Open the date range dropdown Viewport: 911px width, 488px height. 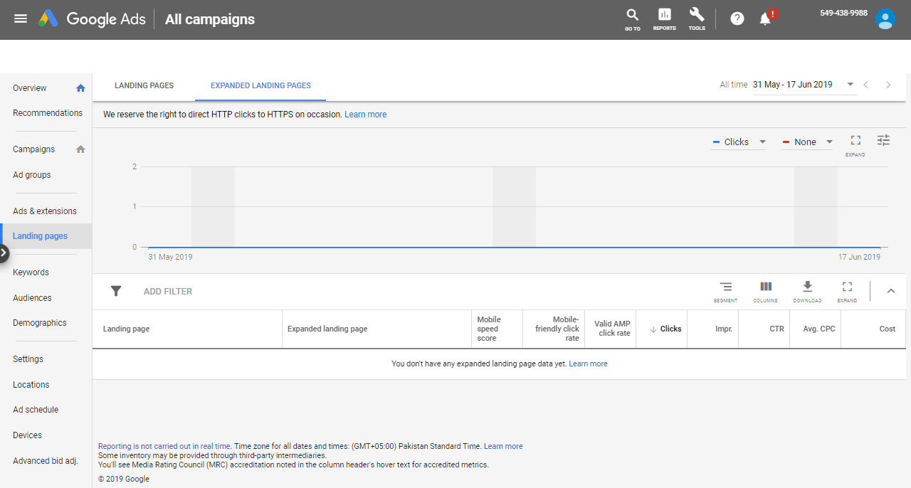(804, 85)
